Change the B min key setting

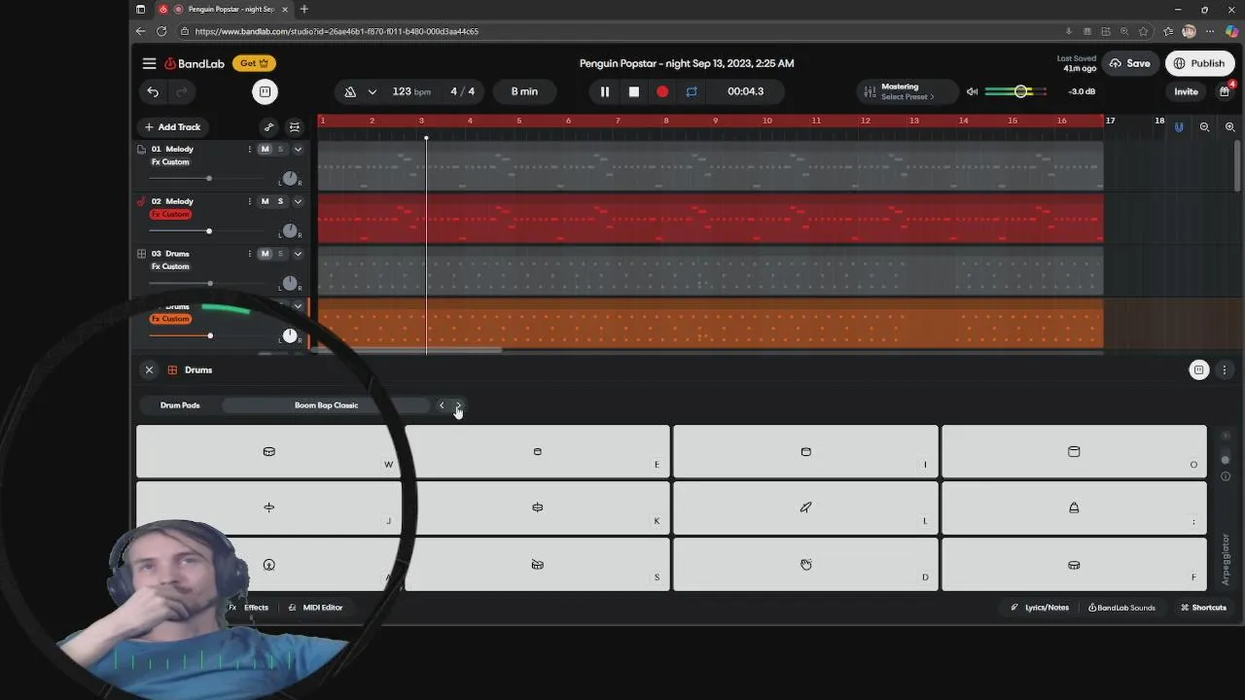coord(524,91)
